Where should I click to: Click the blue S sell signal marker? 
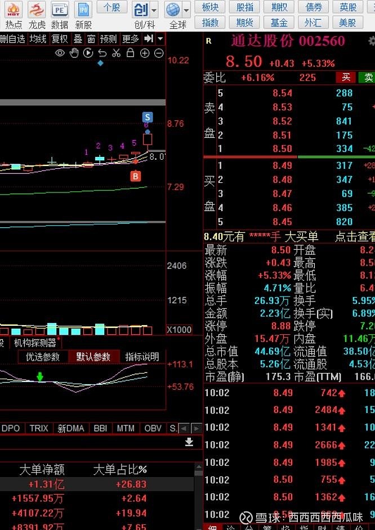tap(147, 117)
